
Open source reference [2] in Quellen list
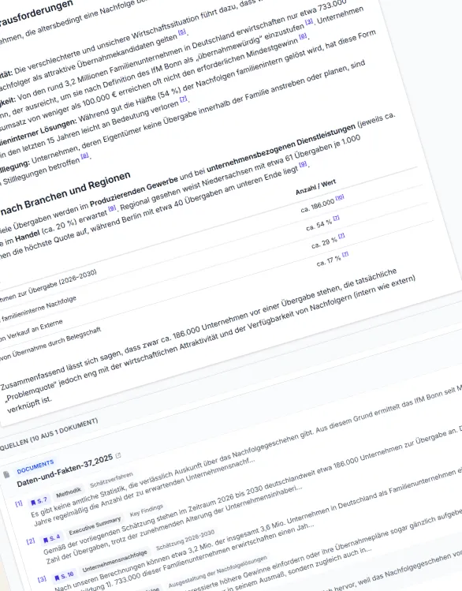pyautogui.click(x=31, y=541)
